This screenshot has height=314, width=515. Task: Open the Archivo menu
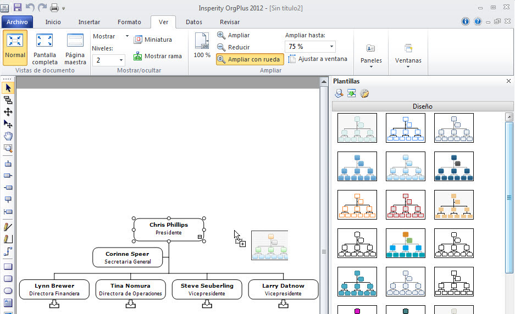17,22
